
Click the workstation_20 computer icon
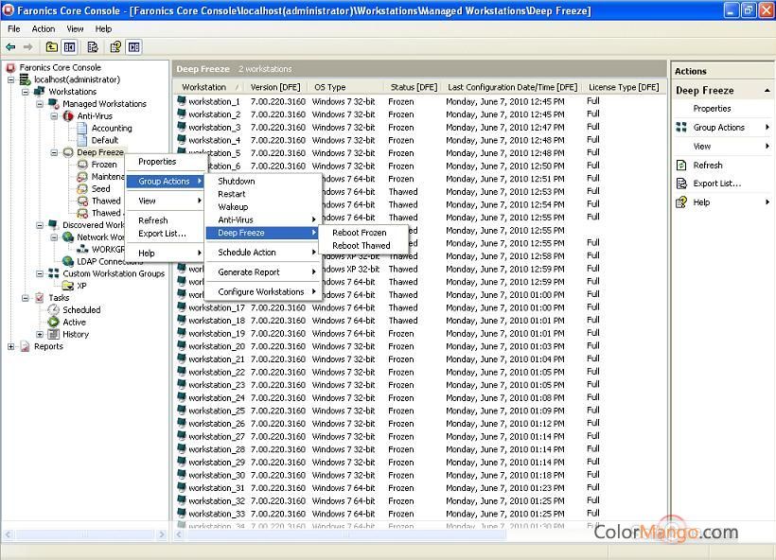tap(182, 346)
